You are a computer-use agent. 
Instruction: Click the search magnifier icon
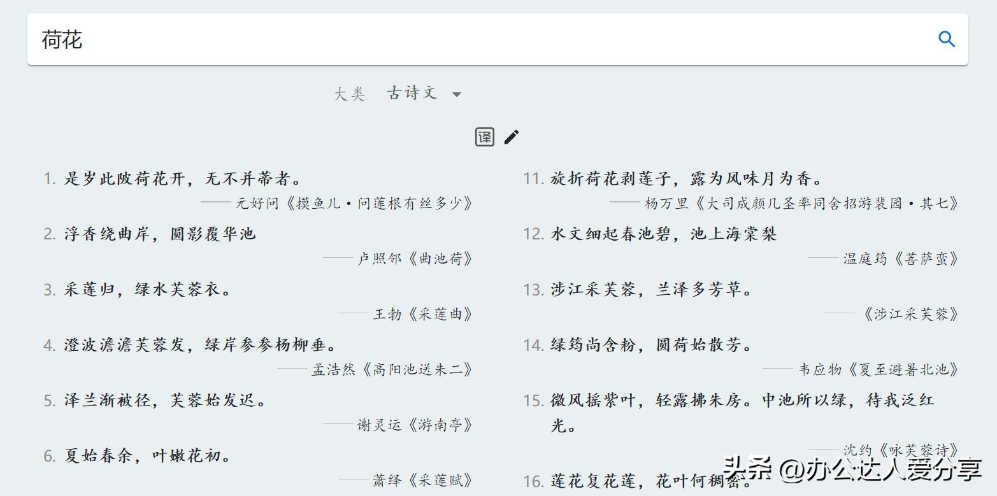click(947, 39)
